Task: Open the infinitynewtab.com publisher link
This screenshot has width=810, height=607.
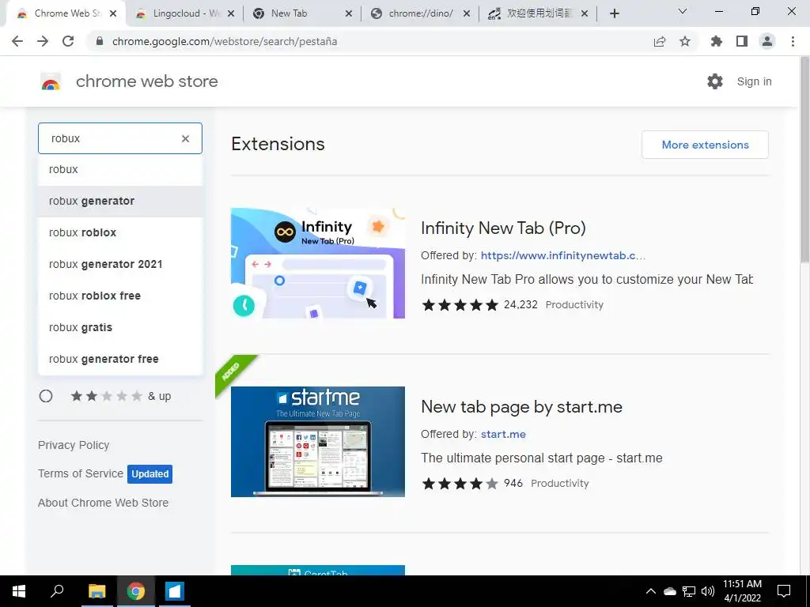Action: pyautogui.click(x=563, y=255)
